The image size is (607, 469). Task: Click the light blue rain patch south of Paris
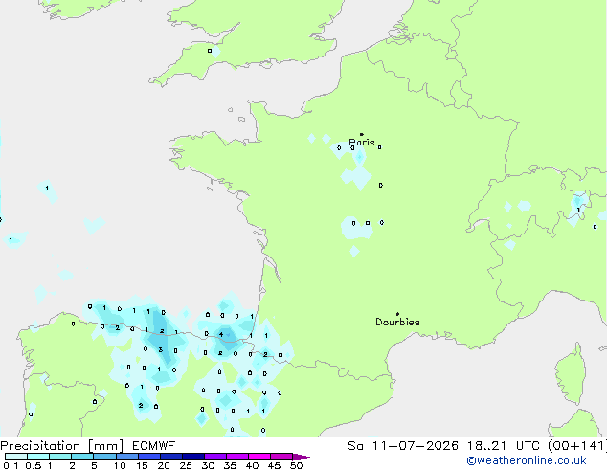[357, 177]
